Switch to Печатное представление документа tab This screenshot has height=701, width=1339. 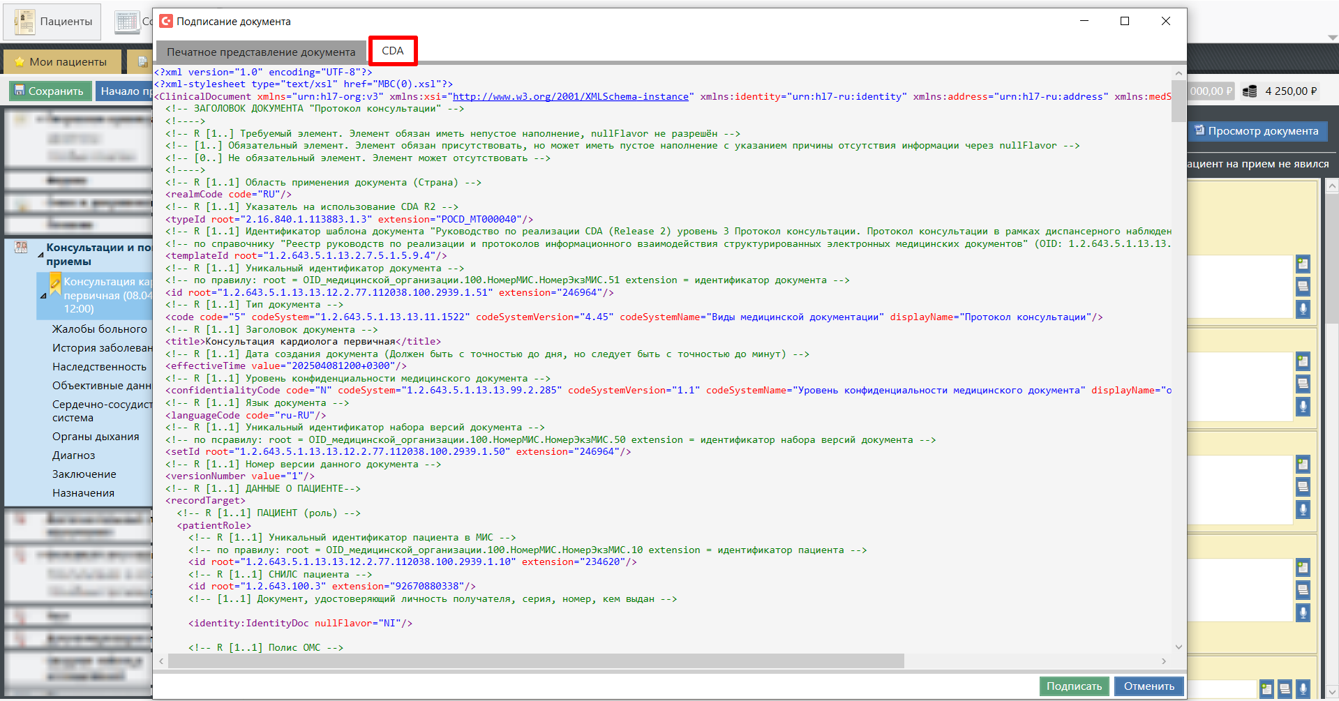tap(261, 52)
